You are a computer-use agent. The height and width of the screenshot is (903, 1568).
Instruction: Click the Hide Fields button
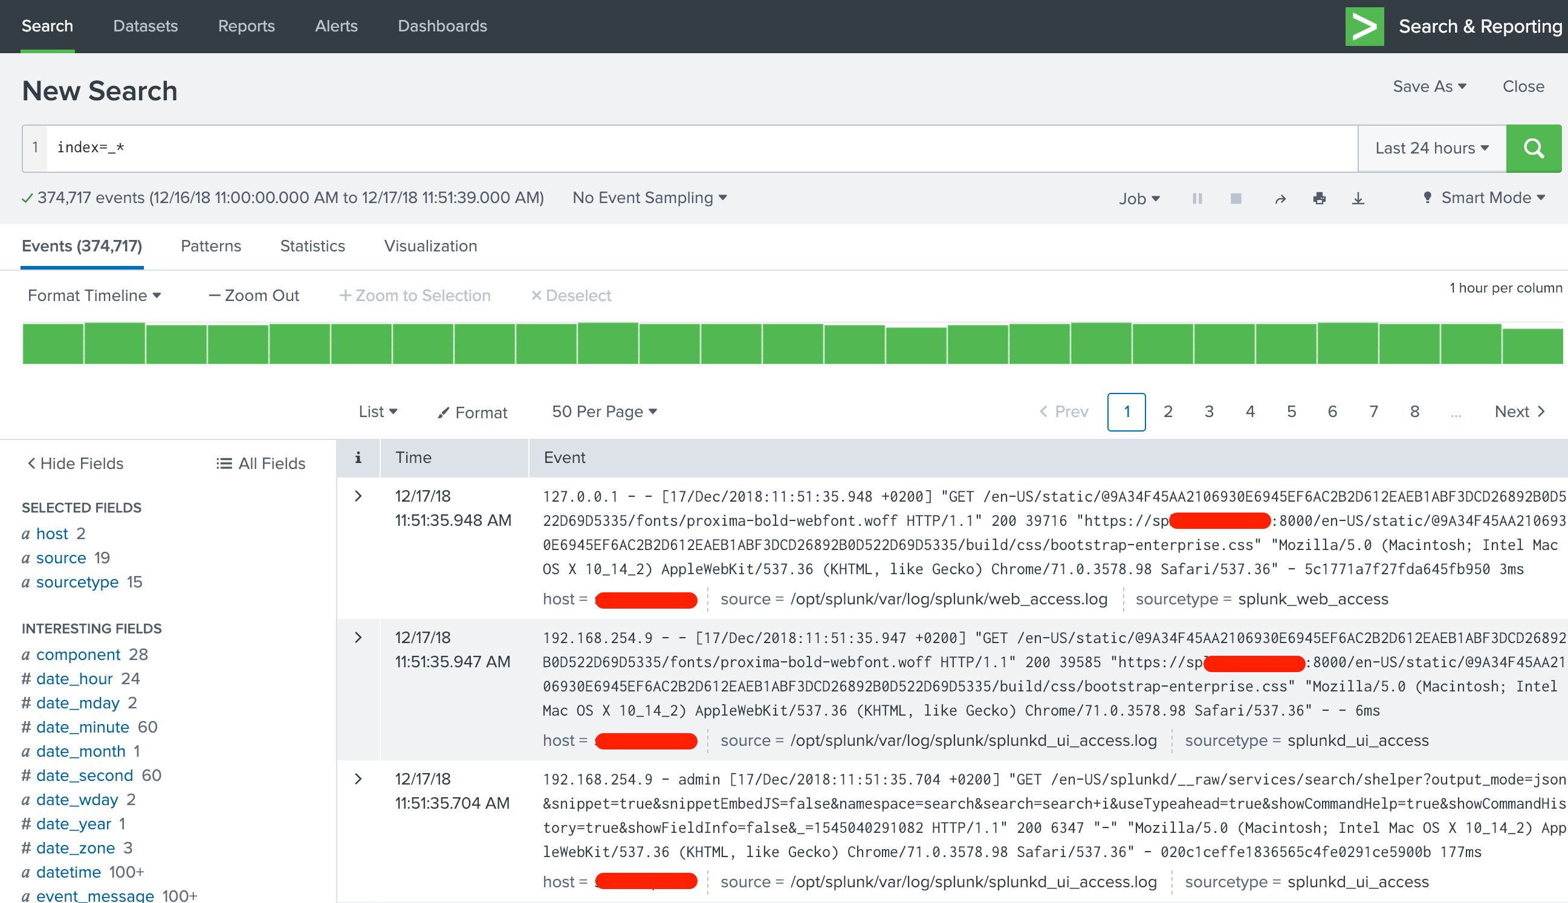tap(74, 463)
